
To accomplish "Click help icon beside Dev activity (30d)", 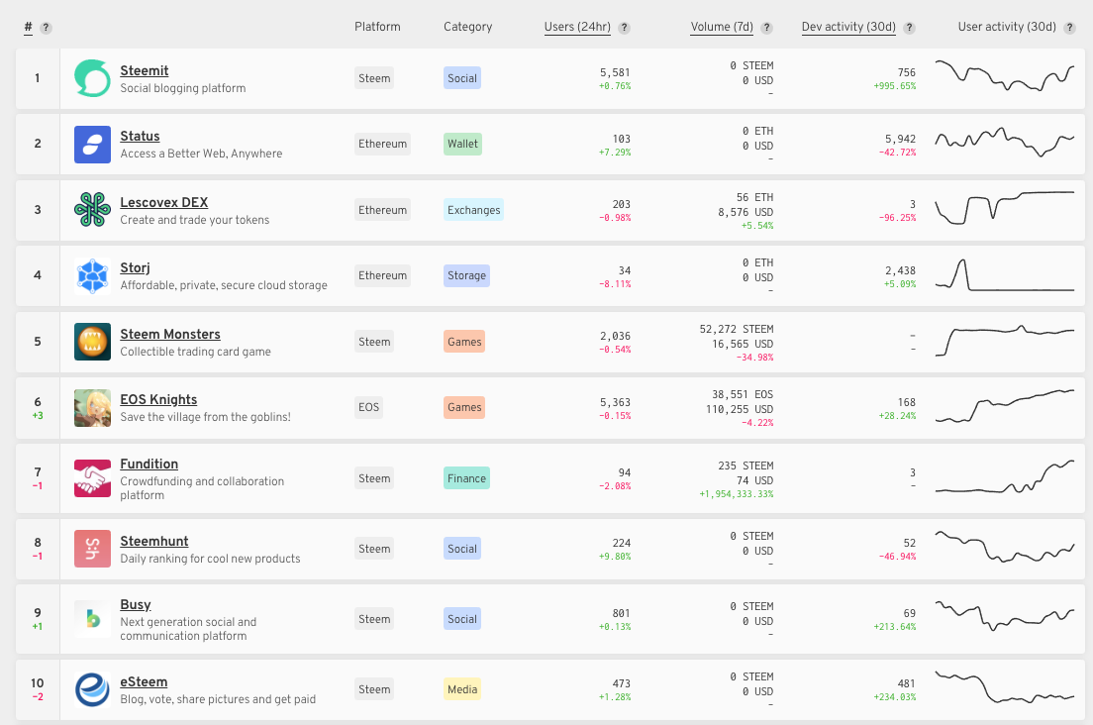I will click(x=909, y=28).
